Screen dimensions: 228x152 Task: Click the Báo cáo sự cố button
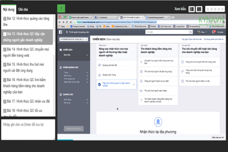(218, 136)
